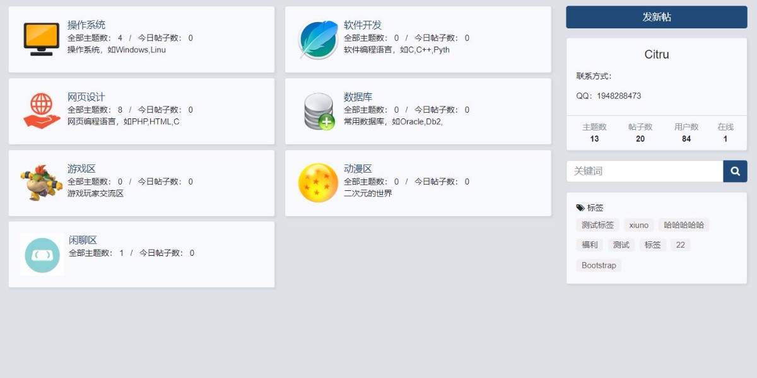Click the red globe icon for 网页设计
757x378 pixels.
coord(42,111)
